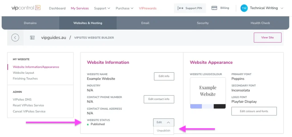Viewport: 292px width, 137px height.
Task: Switch to the Email tab
Action: pos(145,23)
